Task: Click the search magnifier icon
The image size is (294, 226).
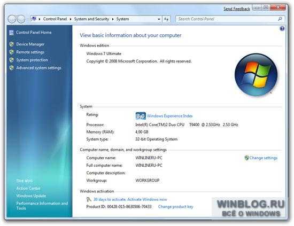Action: [280, 19]
